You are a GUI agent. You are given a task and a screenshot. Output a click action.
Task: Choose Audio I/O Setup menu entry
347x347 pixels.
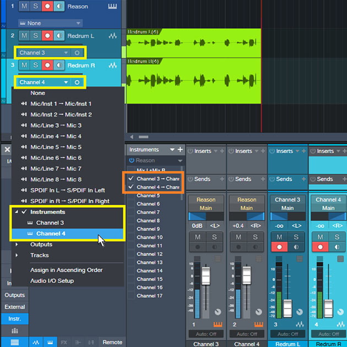pyautogui.click(x=52, y=281)
